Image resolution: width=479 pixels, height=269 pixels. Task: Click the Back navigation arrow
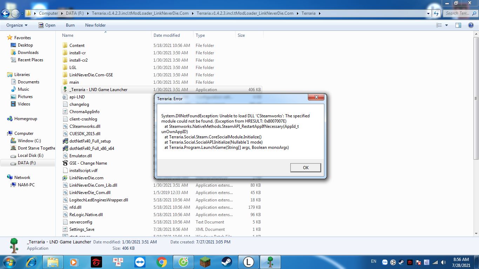click(6, 13)
